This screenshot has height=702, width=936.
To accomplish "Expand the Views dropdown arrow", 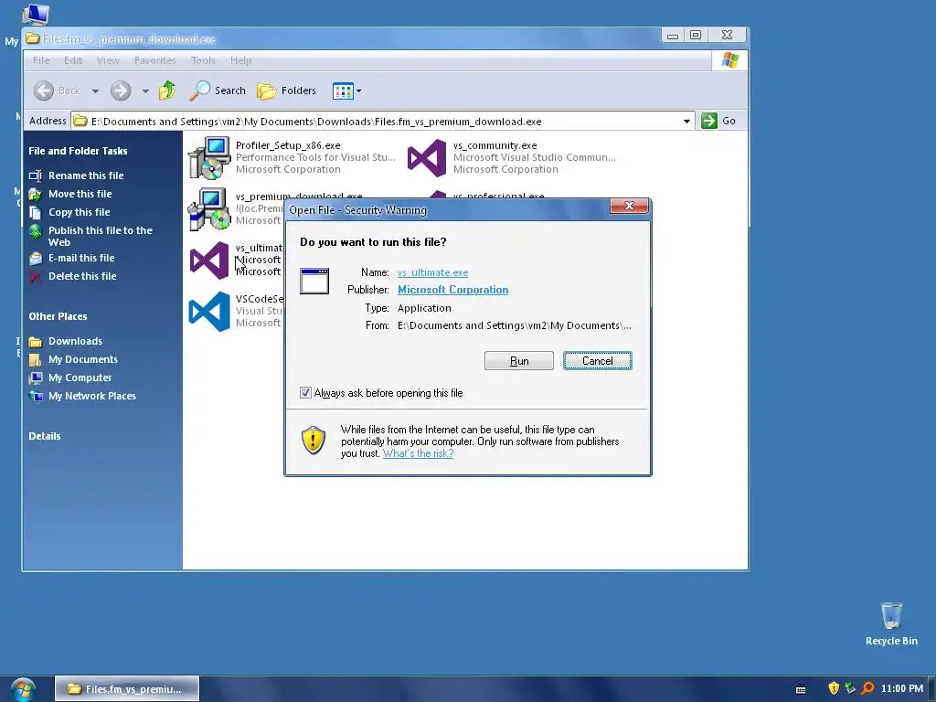I will [x=358, y=91].
